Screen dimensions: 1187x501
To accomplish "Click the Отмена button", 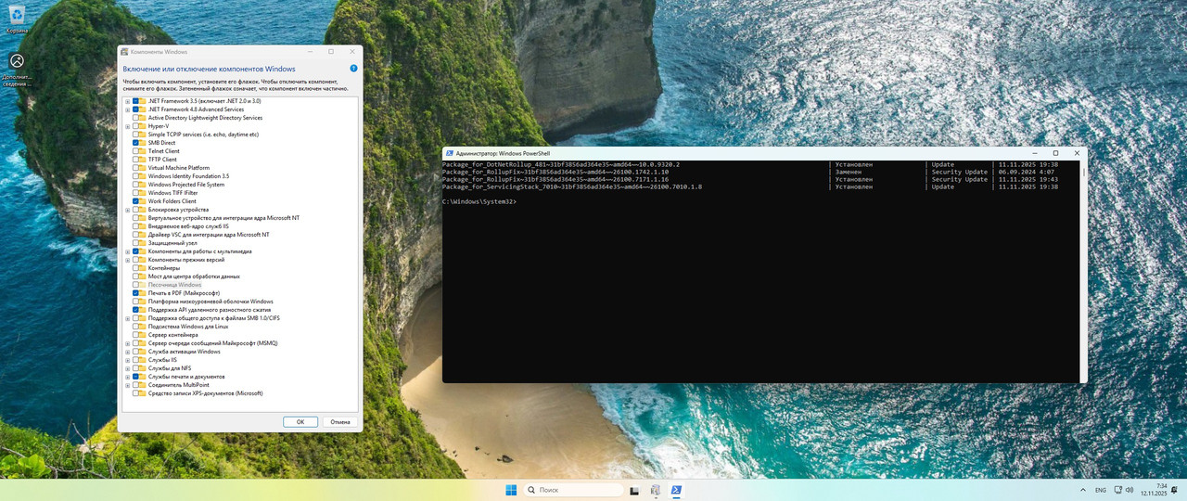I will pos(340,422).
